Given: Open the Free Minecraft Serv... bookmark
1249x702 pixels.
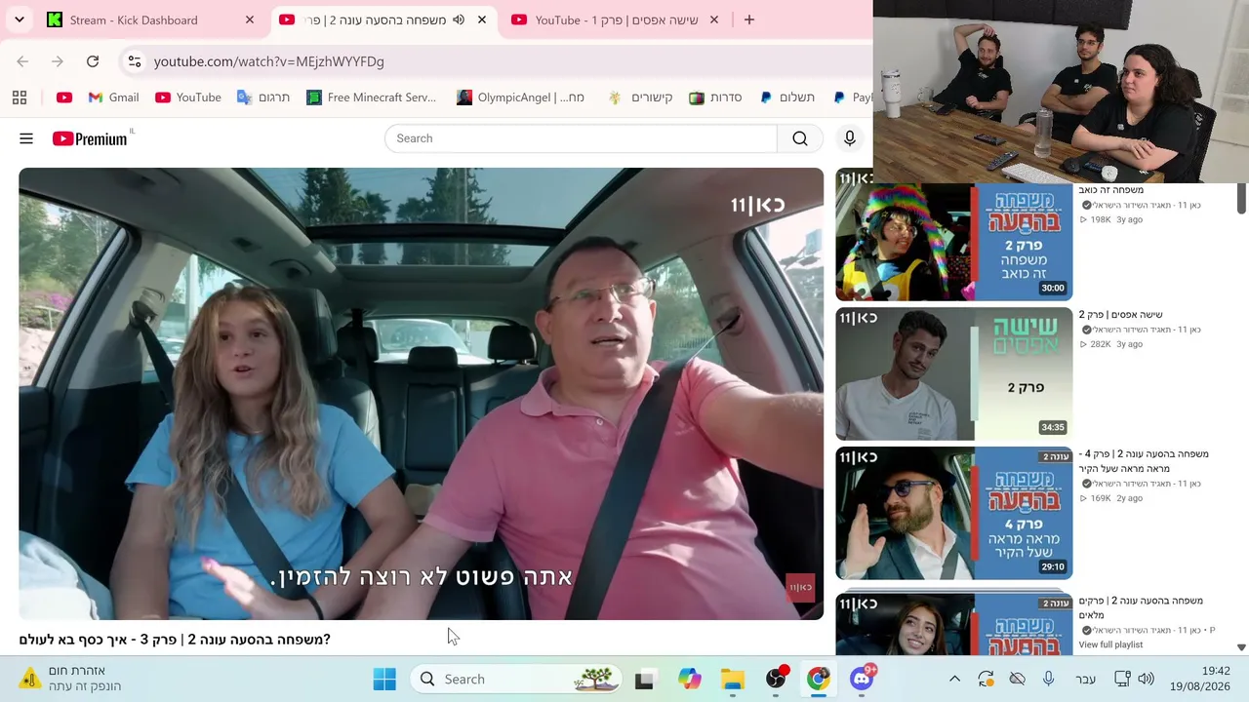Looking at the screenshot, I should pyautogui.click(x=371, y=97).
